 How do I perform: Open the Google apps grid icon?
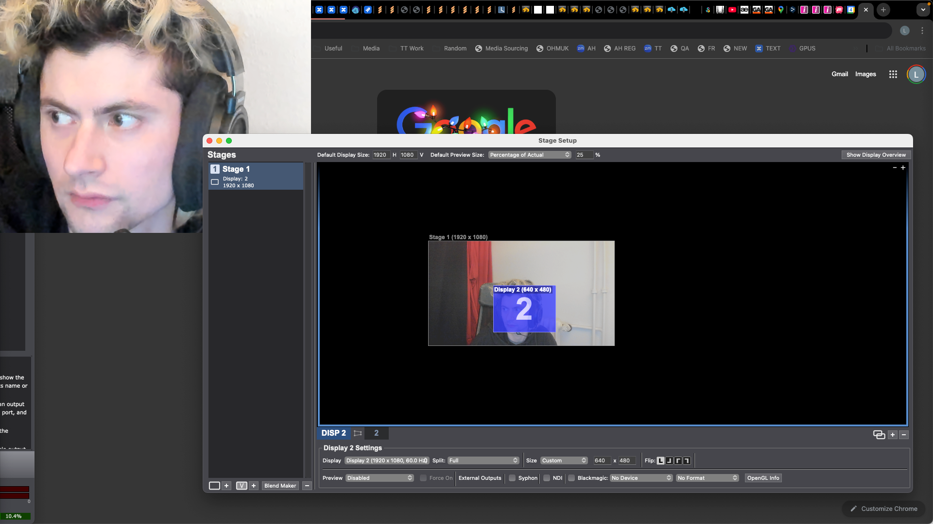tap(893, 74)
